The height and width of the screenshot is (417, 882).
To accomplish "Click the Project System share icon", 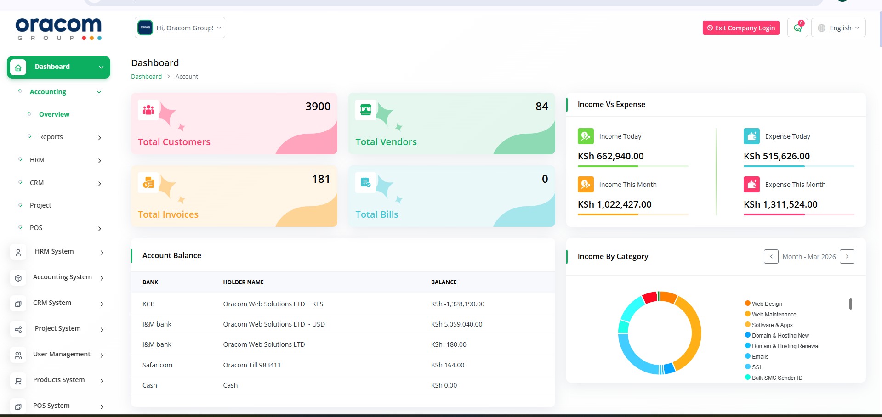I will pyautogui.click(x=18, y=329).
